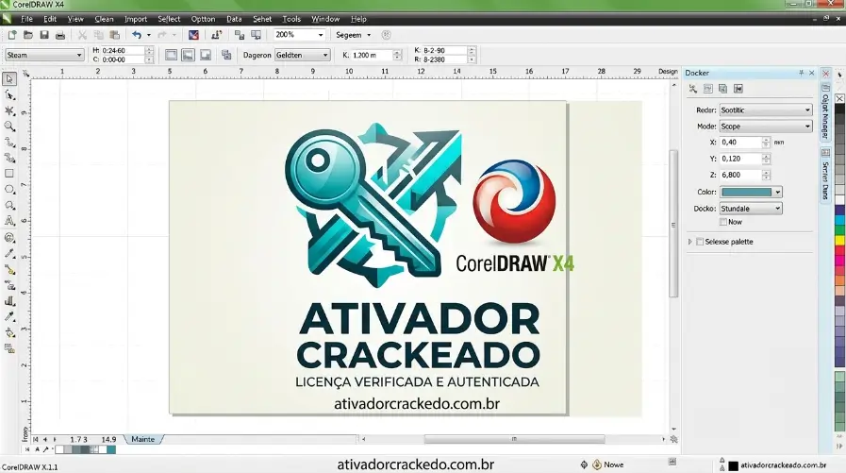The image size is (846, 473).
Task: Open the Help menu
Action: tap(358, 19)
